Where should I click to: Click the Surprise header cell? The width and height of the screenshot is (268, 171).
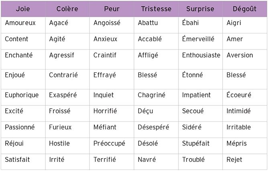click(200, 8)
